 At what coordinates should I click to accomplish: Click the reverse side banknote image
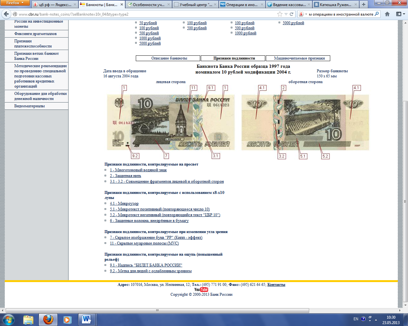[305, 122]
